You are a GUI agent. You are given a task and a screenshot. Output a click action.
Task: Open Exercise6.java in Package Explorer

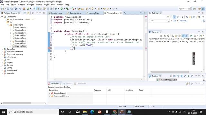coord(21,41)
